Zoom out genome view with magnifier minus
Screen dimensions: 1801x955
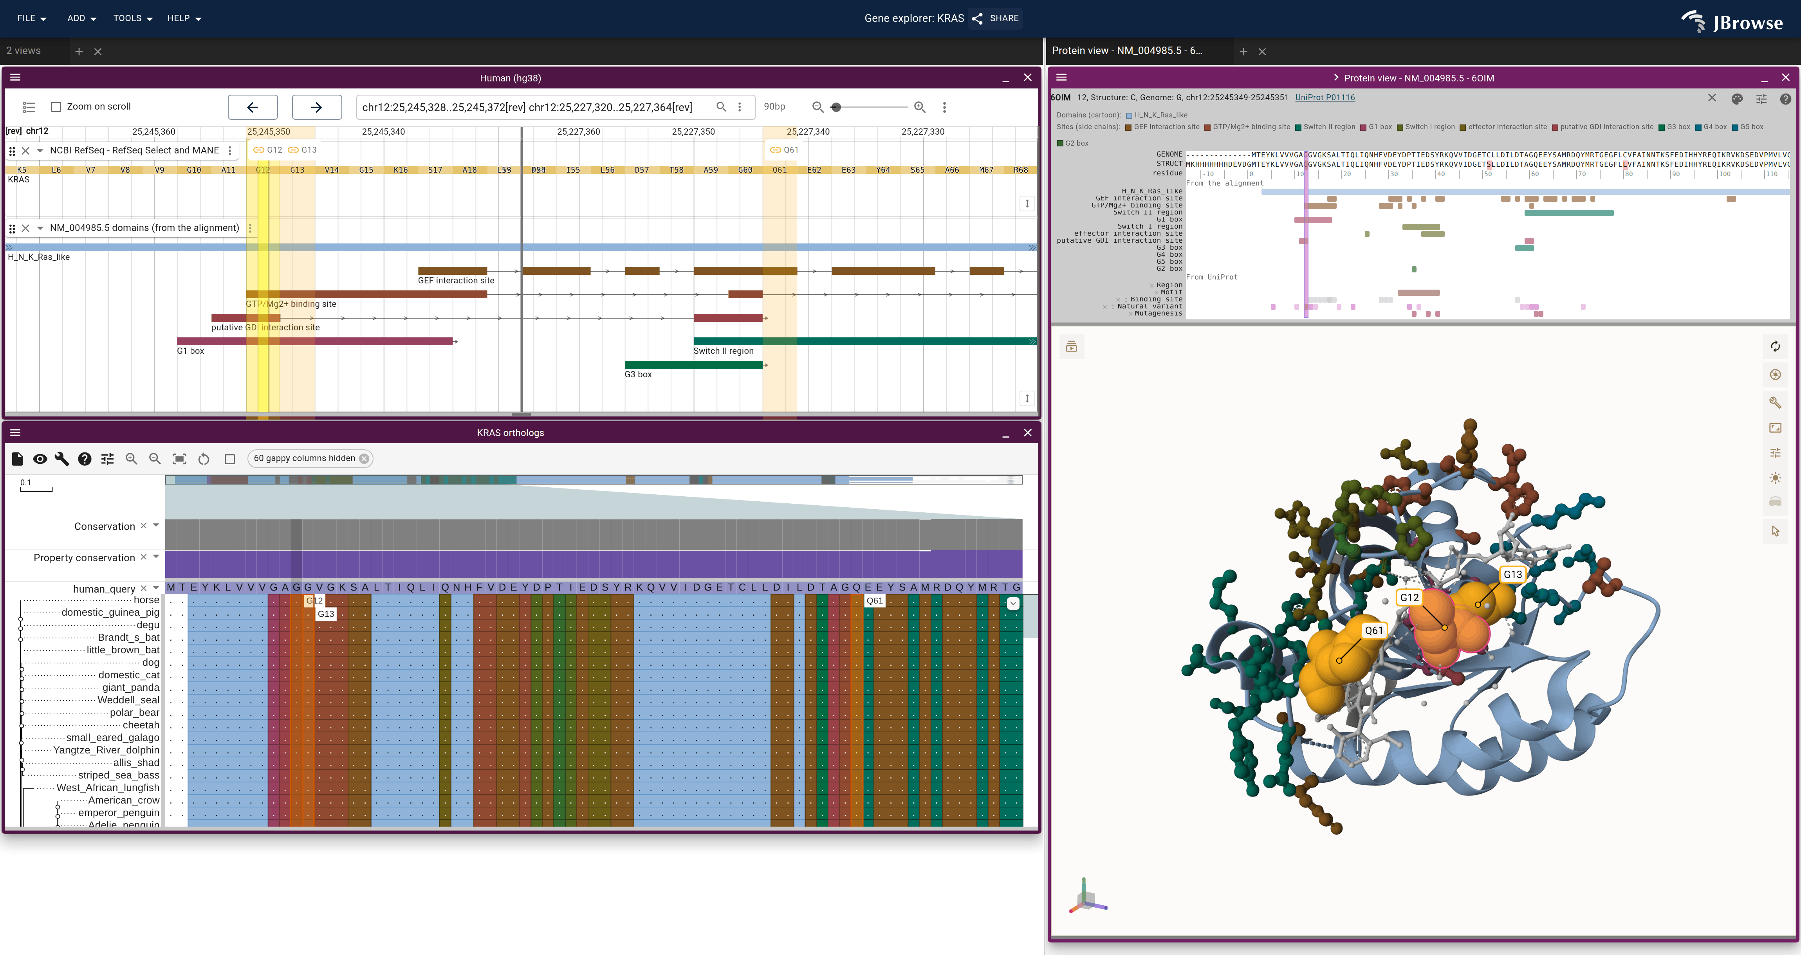818,107
